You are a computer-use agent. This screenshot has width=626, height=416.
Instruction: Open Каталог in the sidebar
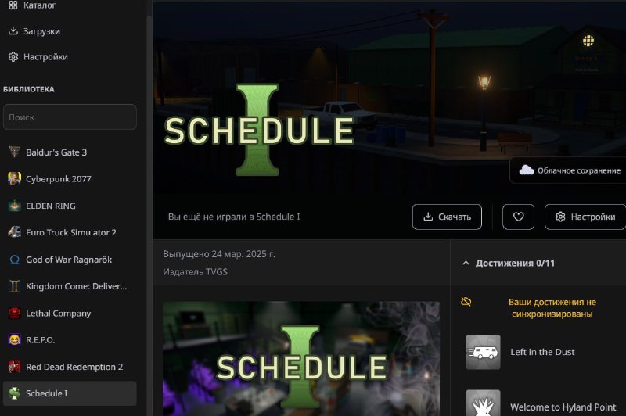(x=38, y=5)
